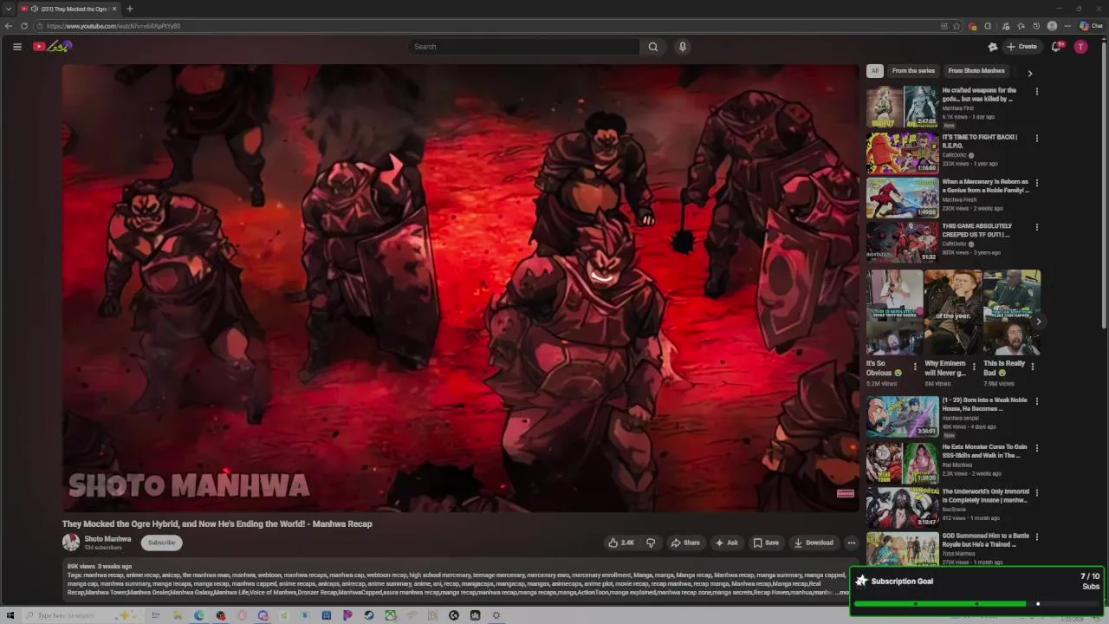The width and height of the screenshot is (1109, 624).
Task: Show next filter chips with arrow
Action: 1029,73
